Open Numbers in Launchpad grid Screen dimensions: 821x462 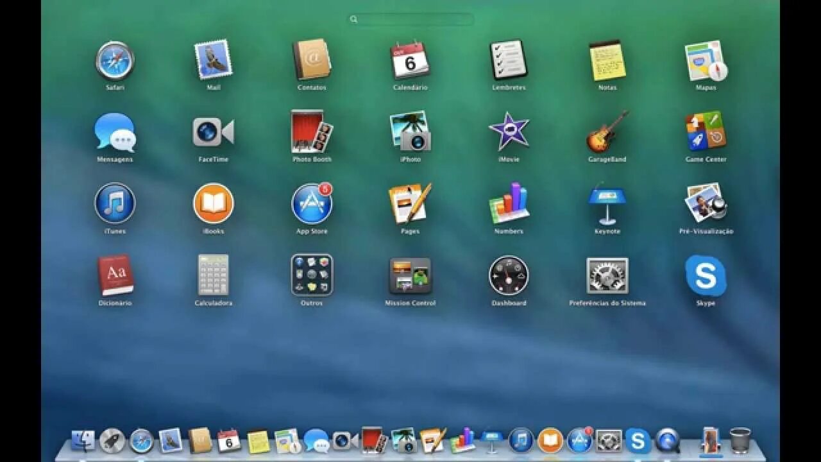(x=509, y=203)
